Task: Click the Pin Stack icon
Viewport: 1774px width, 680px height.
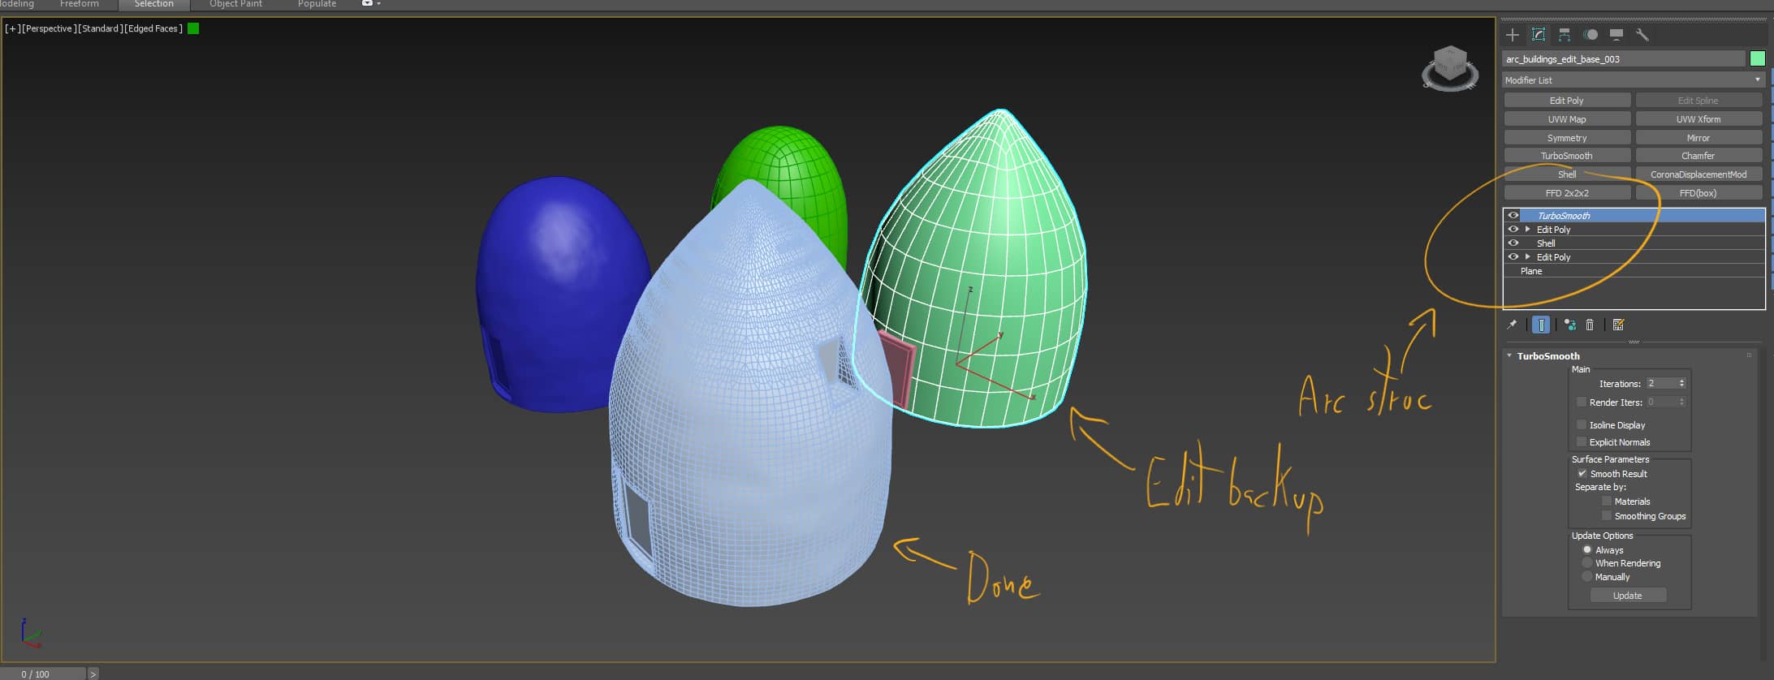Action: click(x=1512, y=325)
